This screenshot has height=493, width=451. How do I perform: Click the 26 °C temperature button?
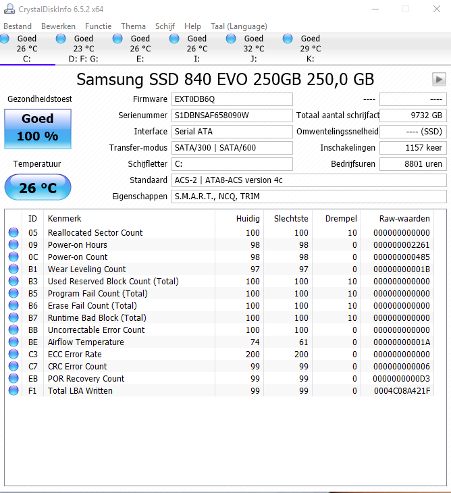click(38, 187)
